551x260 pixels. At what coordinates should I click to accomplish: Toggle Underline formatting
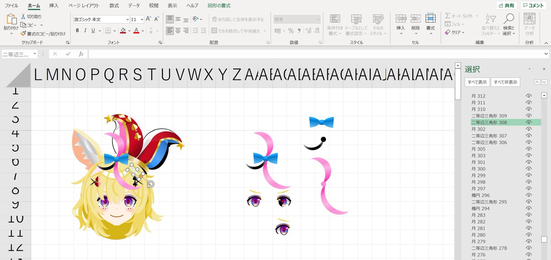coord(93,31)
